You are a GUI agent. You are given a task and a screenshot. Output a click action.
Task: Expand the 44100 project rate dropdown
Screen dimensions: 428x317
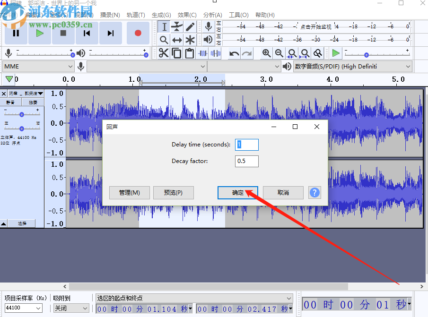point(25,308)
